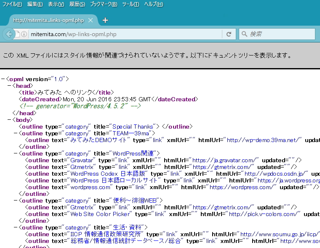
Task: Click the page identity icon by the URL
Action: (x=18, y=34)
